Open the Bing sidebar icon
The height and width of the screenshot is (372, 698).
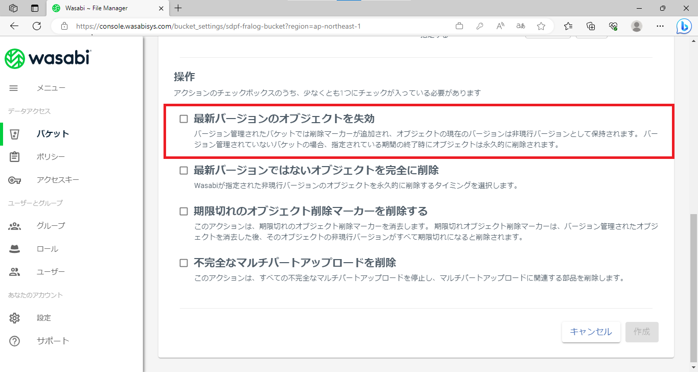(684, 26)
